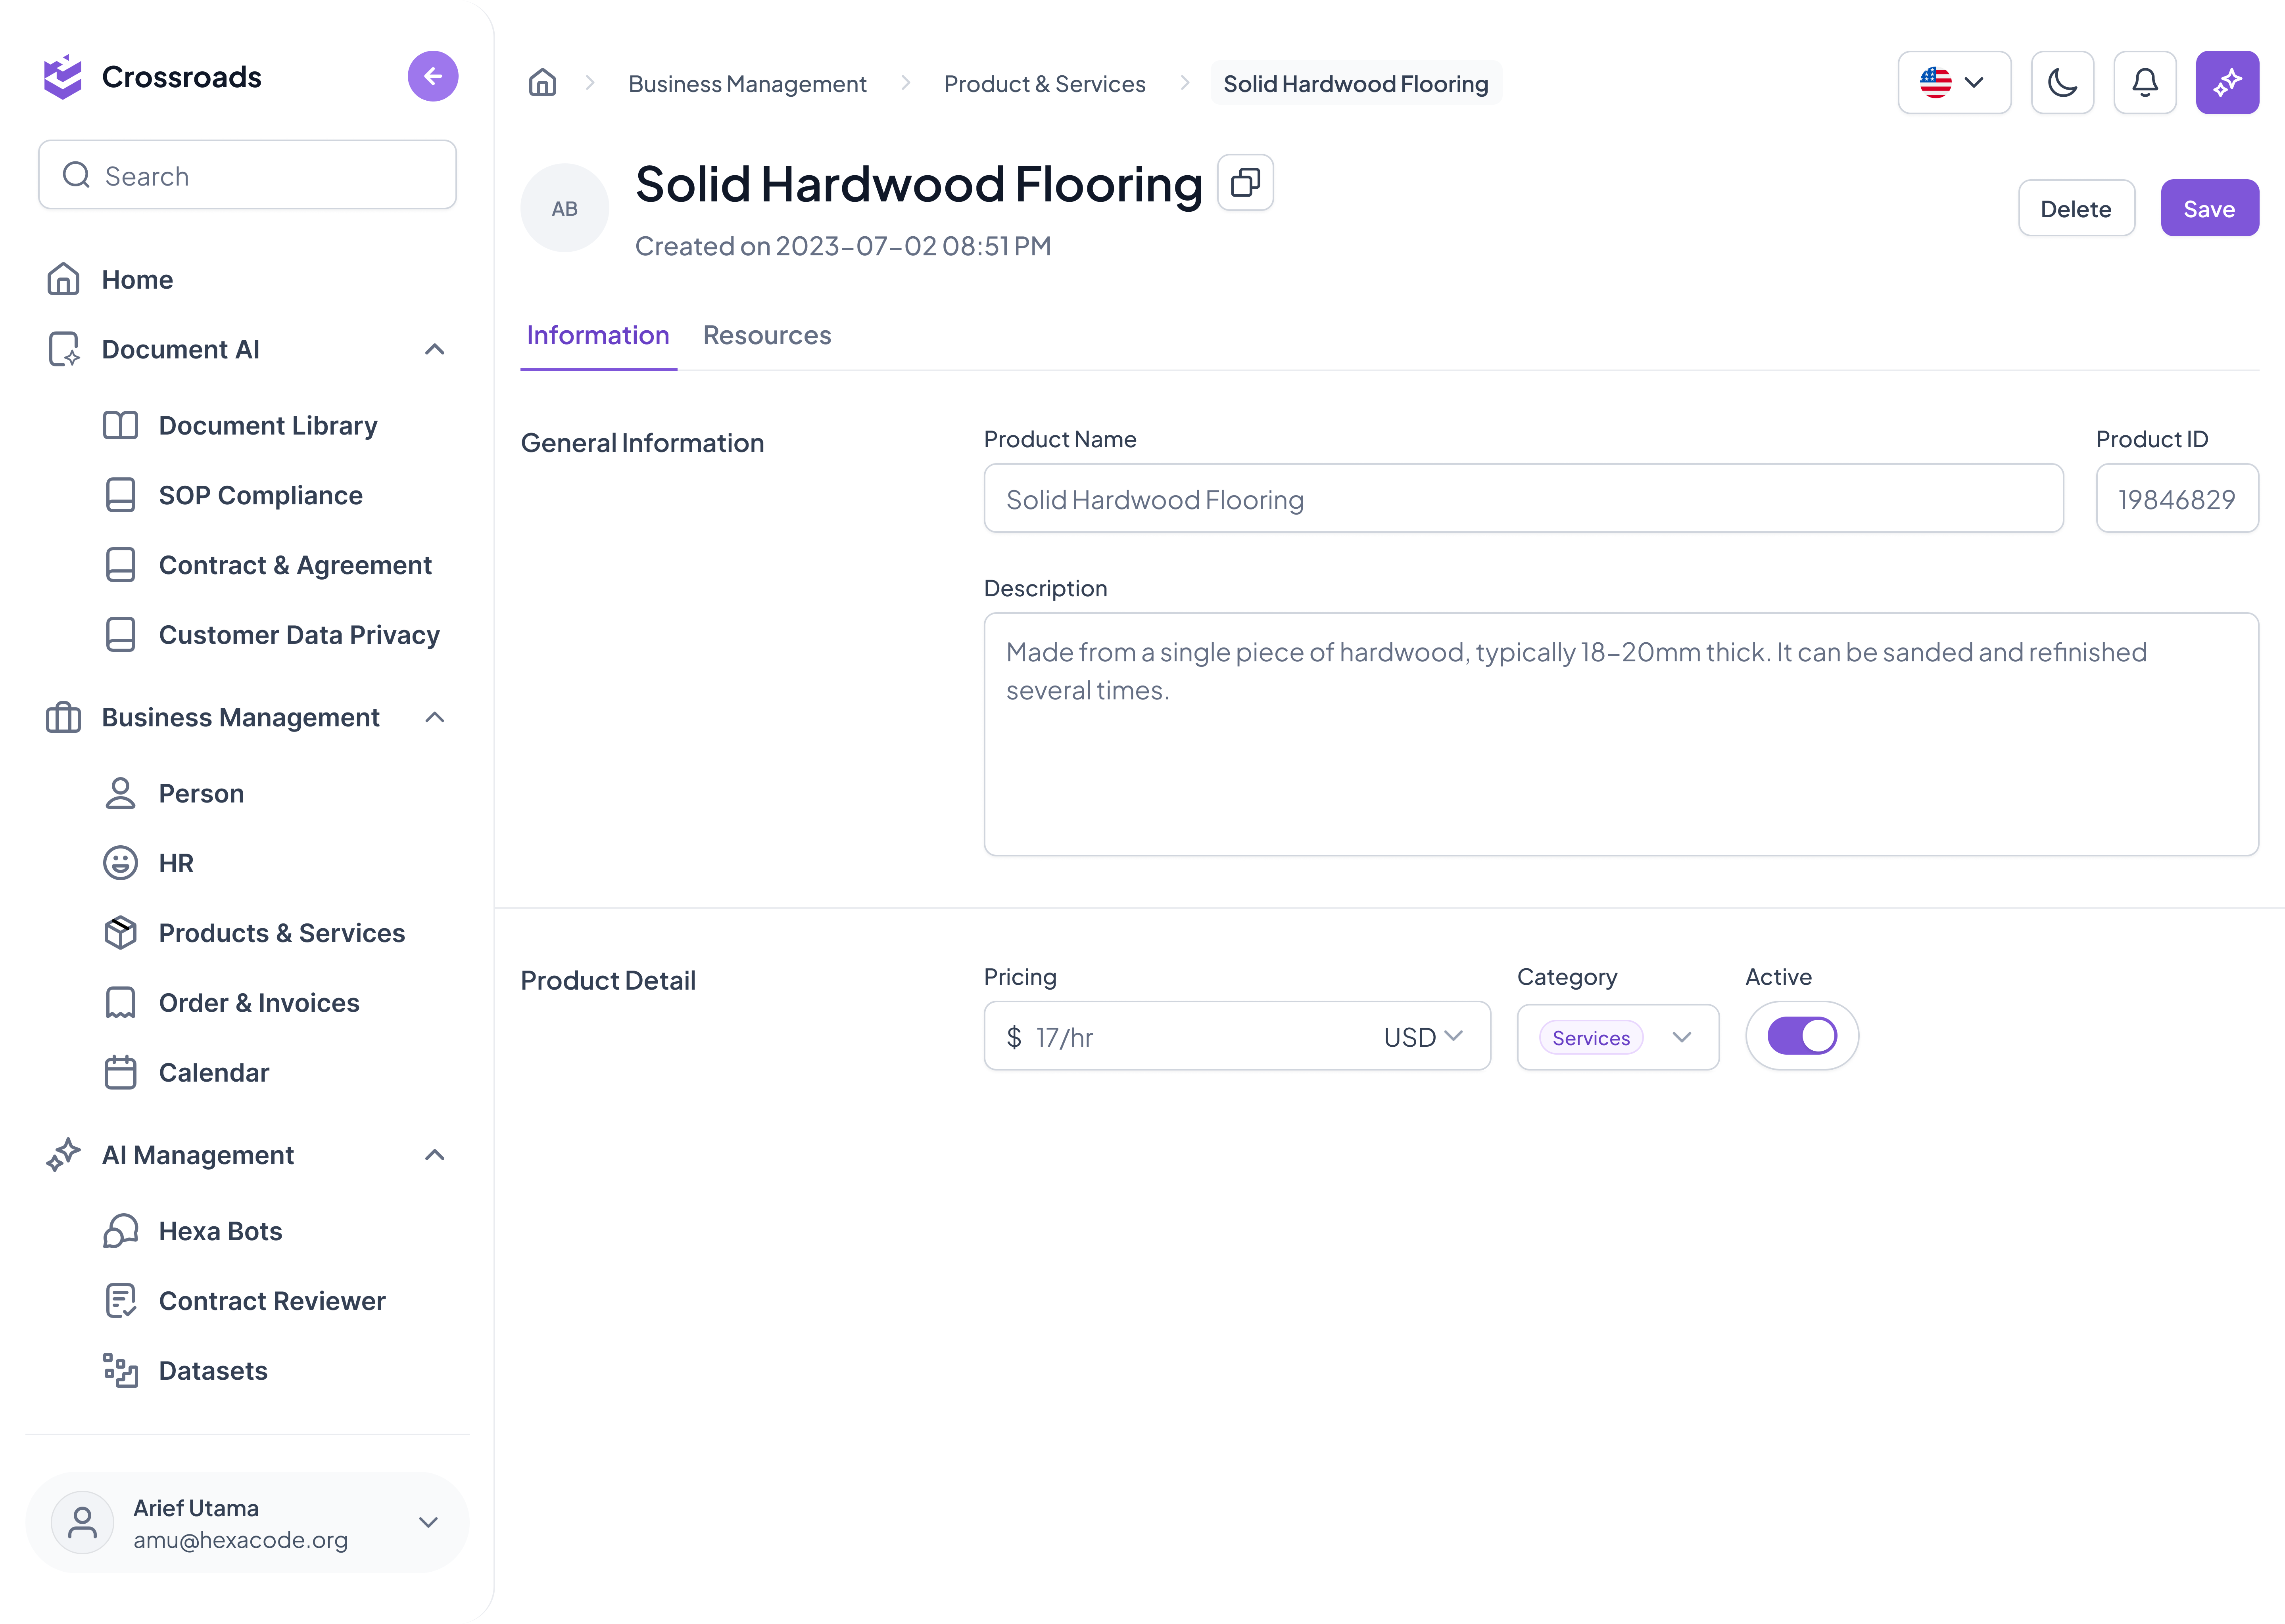Viewport: 2285px width, 1624px height.
Task: Go to Person section
Action: 201,794
